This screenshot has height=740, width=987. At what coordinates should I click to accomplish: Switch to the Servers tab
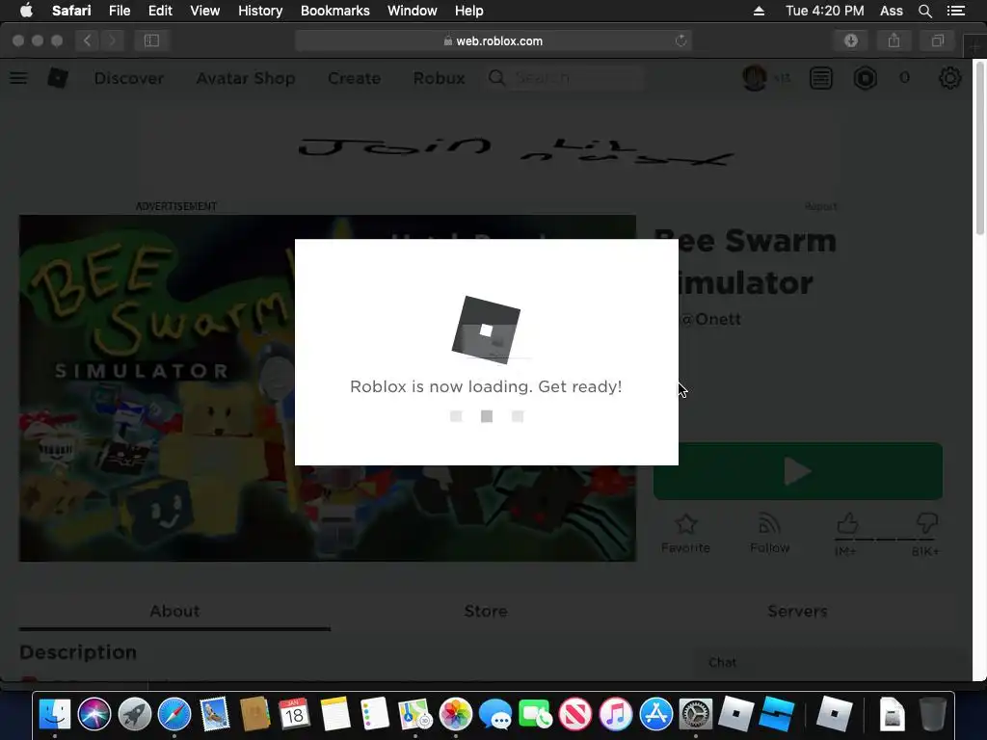[797, 611]
